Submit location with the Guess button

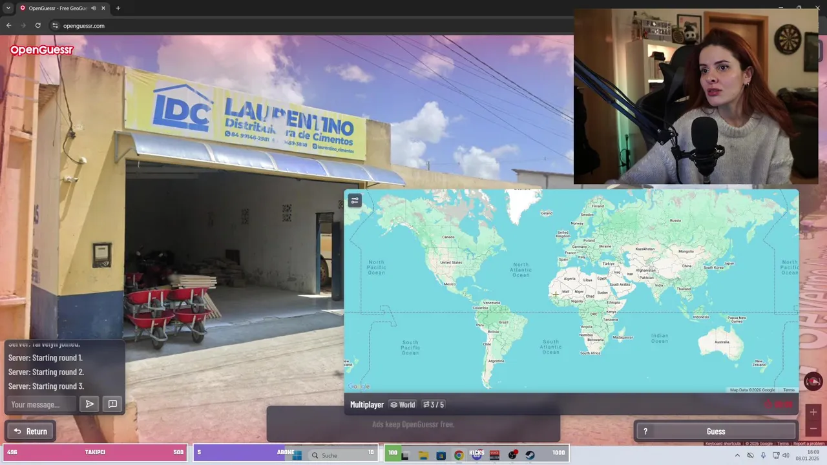(716, 431)
